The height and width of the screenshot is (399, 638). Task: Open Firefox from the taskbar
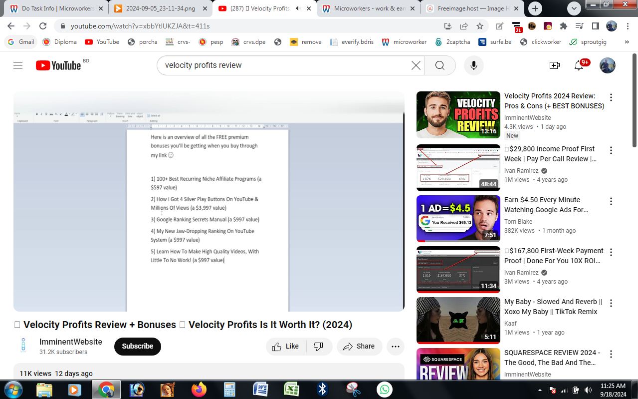(x=199, y=389)
